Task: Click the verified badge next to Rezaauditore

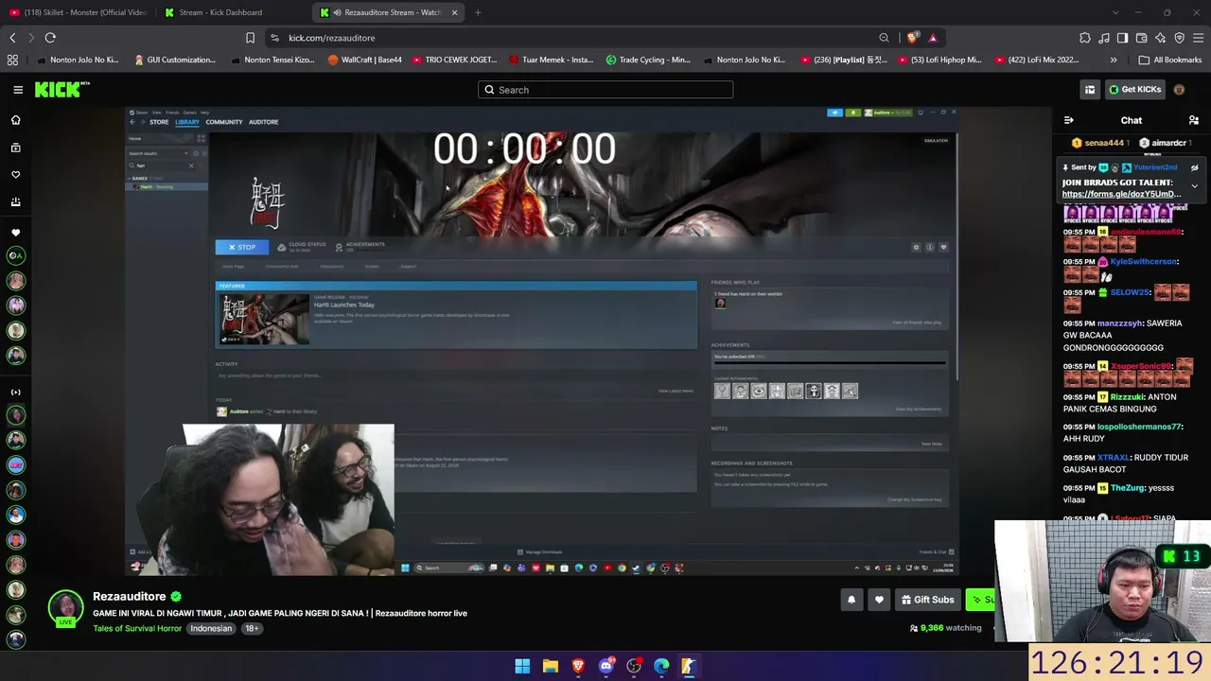Action: (176, 597)
